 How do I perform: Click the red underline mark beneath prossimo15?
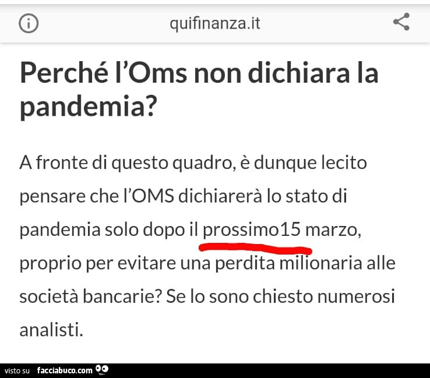[x=255, y=248]
